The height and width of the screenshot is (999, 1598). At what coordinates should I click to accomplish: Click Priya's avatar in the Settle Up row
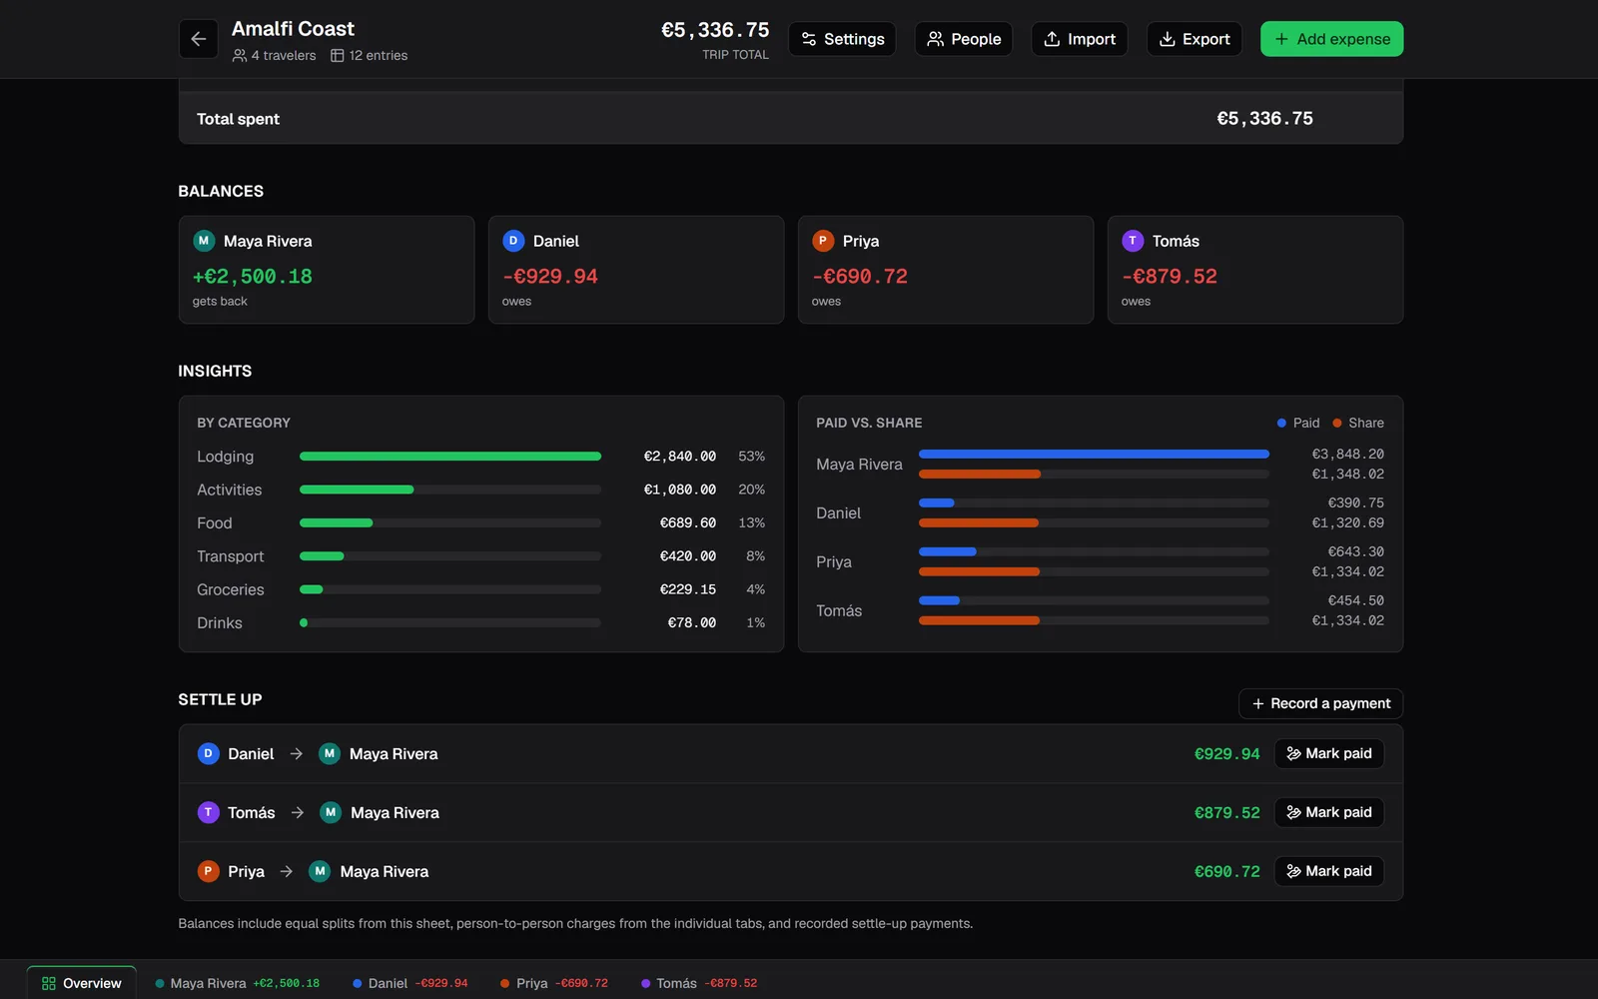click(208, 871)
